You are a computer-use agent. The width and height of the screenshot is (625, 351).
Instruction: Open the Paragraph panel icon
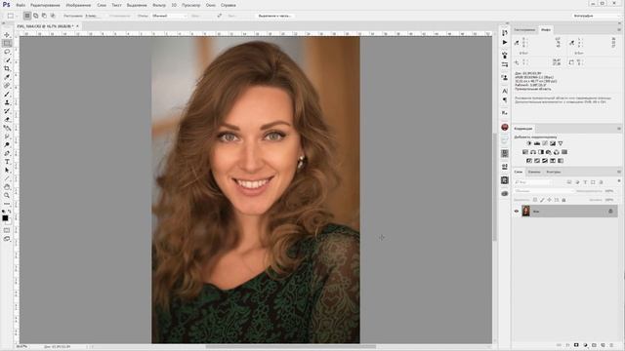coord(505,99)
